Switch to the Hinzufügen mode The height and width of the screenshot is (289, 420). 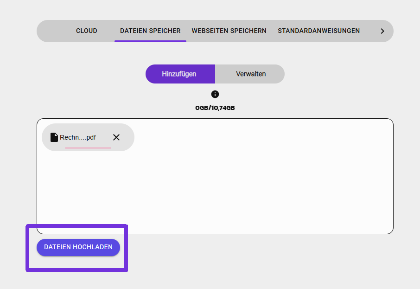[x=180, y=74]
